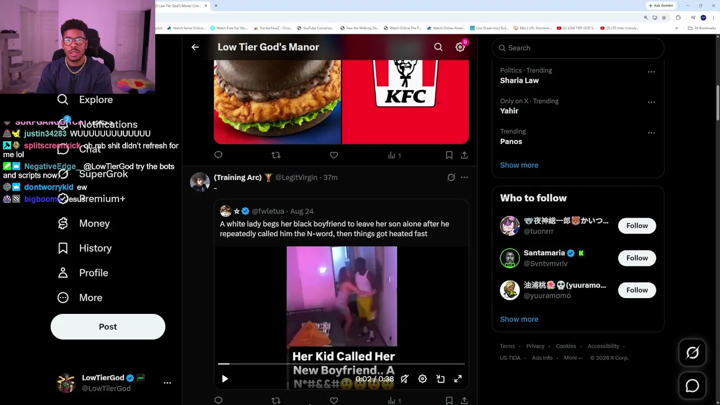Open the floating Messages chat button
The image size is (720, 405).
692,386
